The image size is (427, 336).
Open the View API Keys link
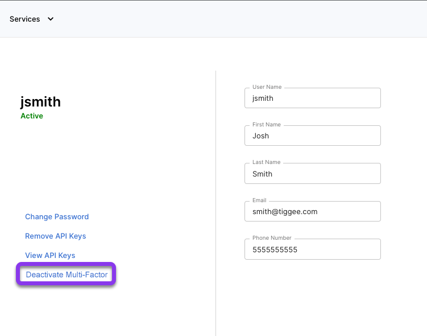(x=50, y=256)
